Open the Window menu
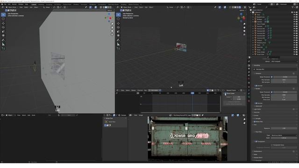 pos(21,4)
